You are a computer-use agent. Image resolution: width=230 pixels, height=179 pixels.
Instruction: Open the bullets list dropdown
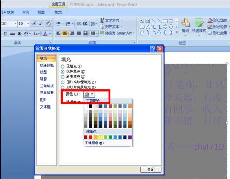(63, 24)
